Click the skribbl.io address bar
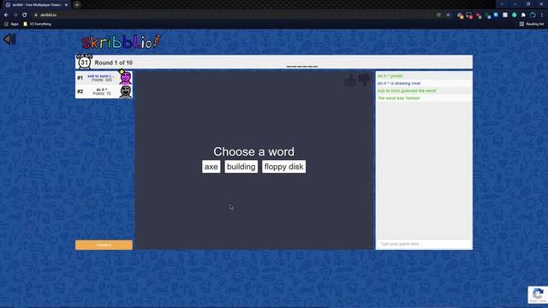Viewport: 548px width, 308px height. pos(230,15)
